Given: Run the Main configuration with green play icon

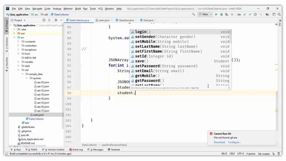Looking at the screenshot, I should coord(216,14).
